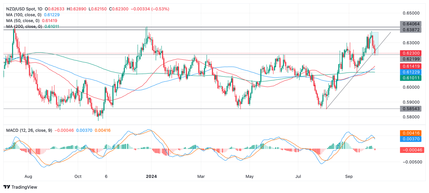Select the MA (200, close, 0) indicator legend

pyautogui.click(x=24, y=26)
